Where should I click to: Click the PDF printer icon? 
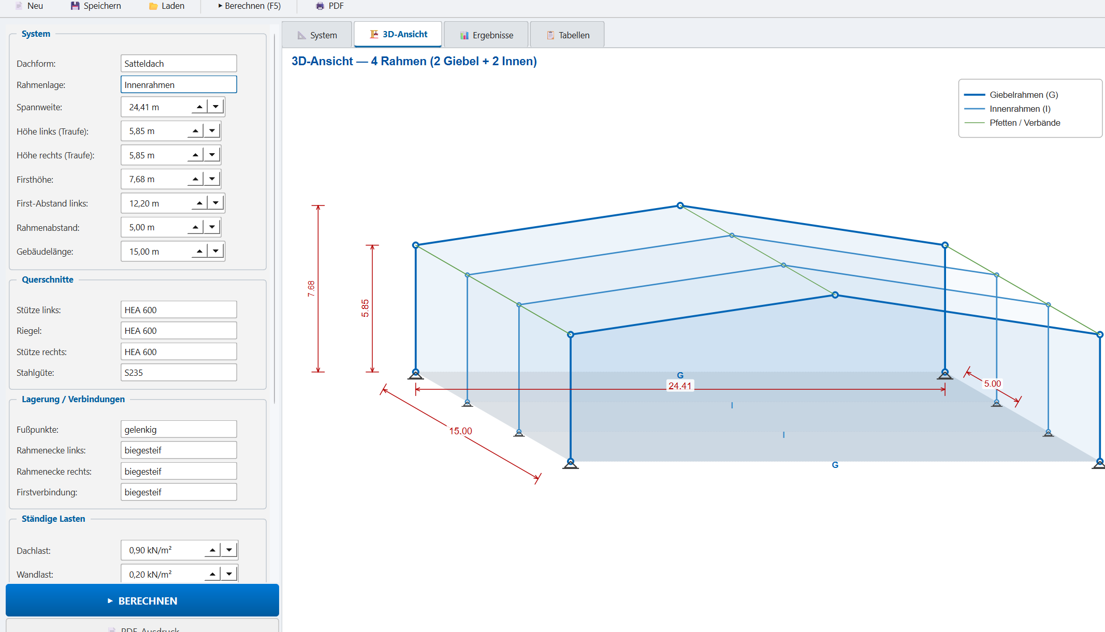click(320, 6)
